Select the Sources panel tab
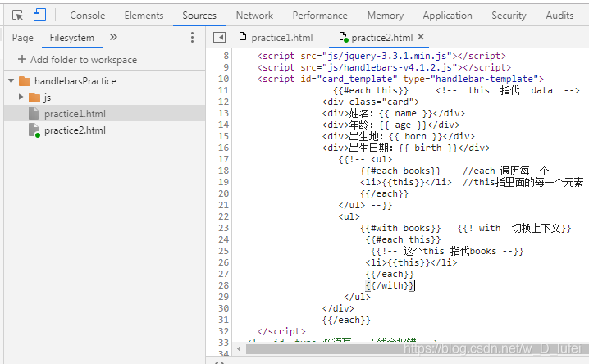The width and height of the screenshot is (589, 364). pyautogui.click(x=199, y=16)
